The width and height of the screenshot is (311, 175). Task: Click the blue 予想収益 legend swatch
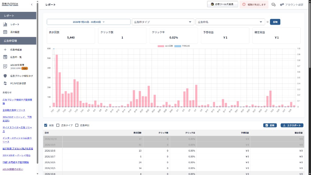pos(177,46)
